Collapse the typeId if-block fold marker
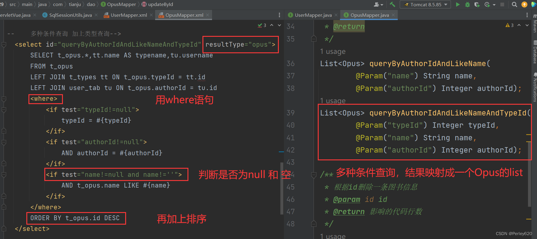537x239 pixels. tap(4, 110)
